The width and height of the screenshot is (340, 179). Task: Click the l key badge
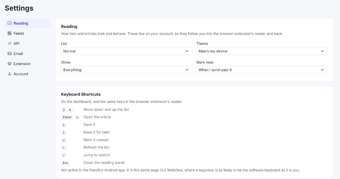64,132
